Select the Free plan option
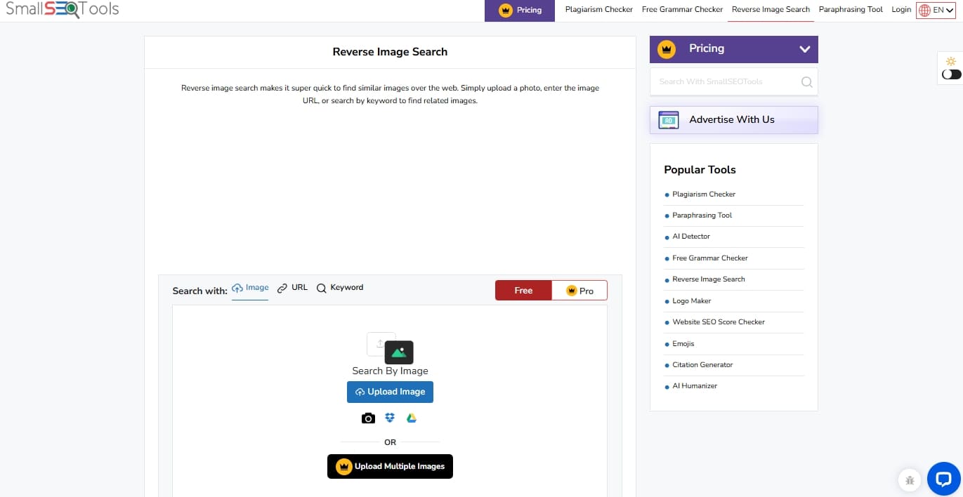This screenshot has height=497, width=963. (x=523, y=291)
